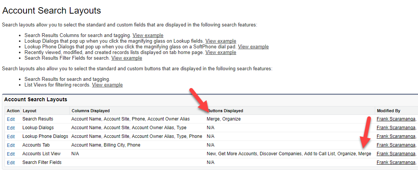Open Frank Scaramanga in Lookup Dialogs row
Image resolution: width=418 pixels, height=173 pixels.
(x=396, y=128)
